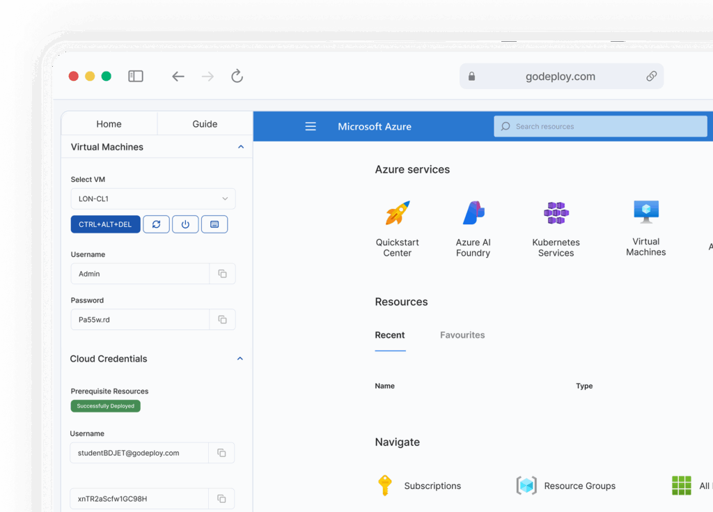Minimize the browser window with yellow button
The height and width of the screenshot is (512, 713).
(x=90, y=76)
